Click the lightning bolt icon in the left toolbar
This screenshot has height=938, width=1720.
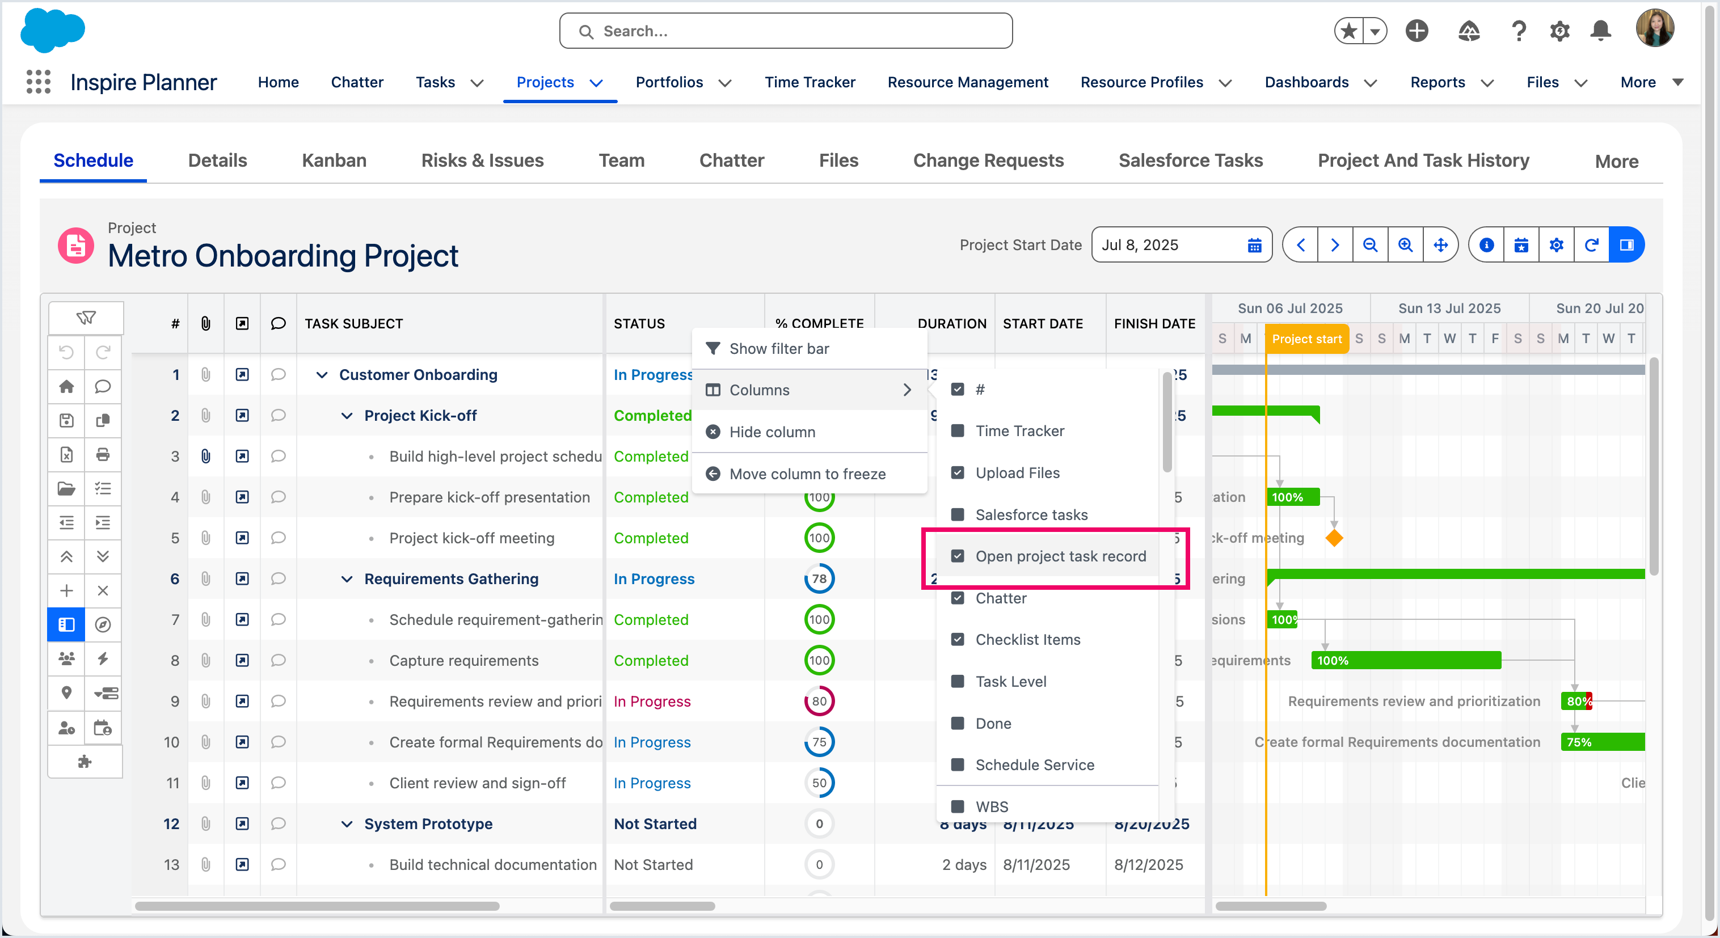coord(103,659)
